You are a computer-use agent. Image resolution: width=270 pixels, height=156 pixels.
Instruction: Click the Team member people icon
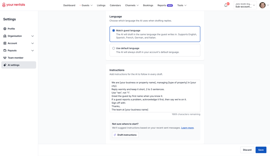pos(5,58)
